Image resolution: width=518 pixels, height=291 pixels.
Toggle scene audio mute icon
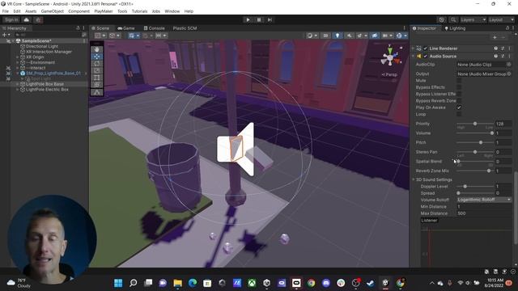click(349, 36)
